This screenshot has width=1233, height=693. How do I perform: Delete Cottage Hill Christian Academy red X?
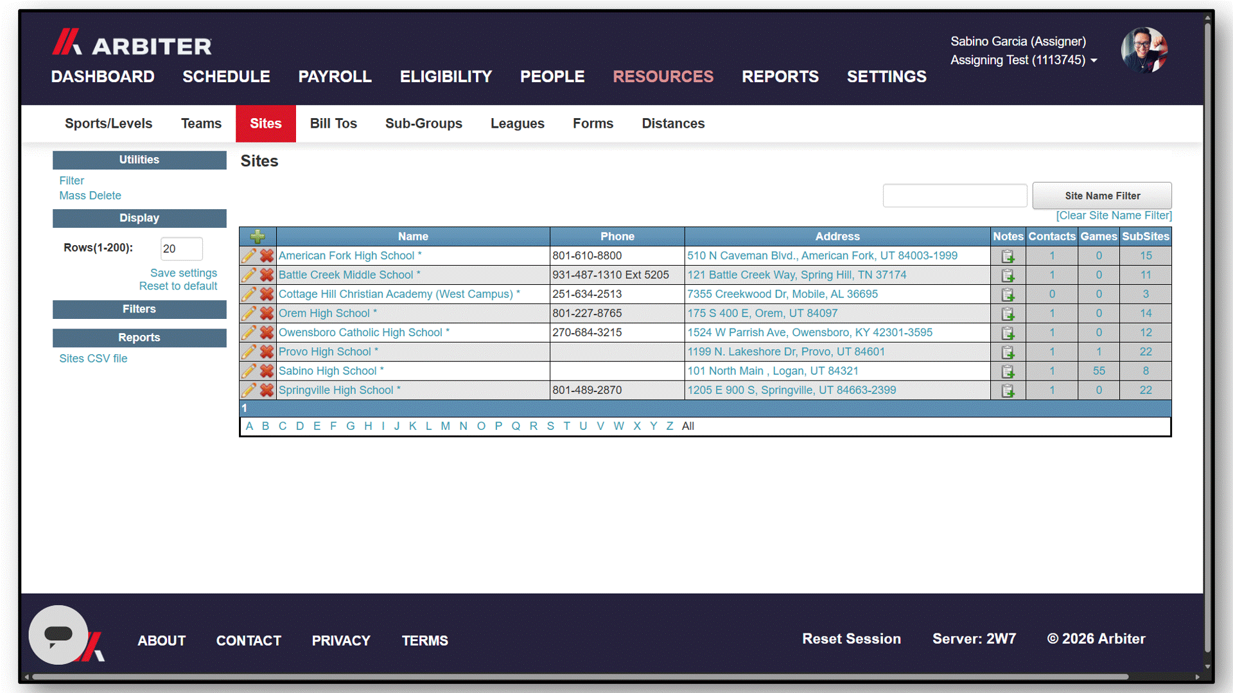pyautogui.click(x=267, y=294)
